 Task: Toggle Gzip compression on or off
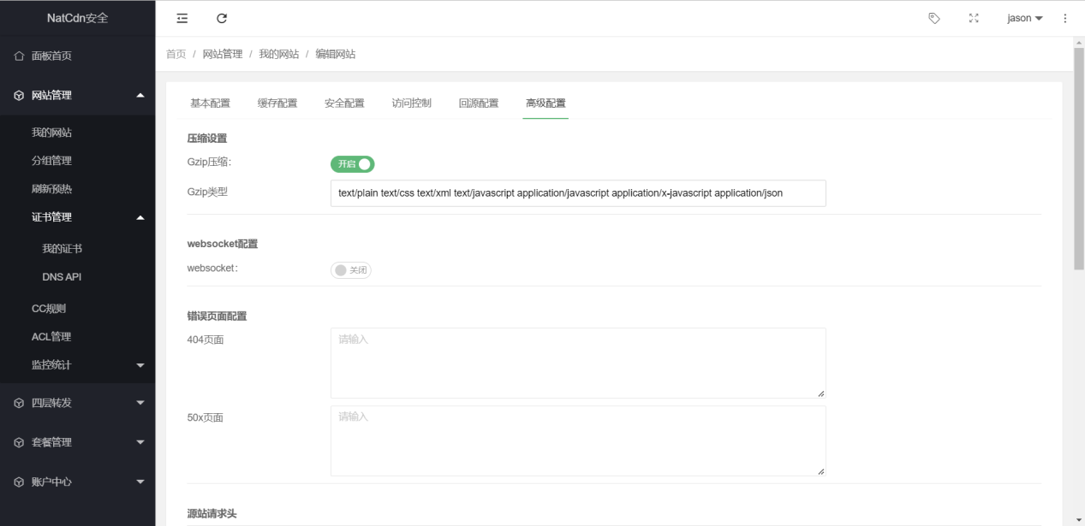click(352, 163)
